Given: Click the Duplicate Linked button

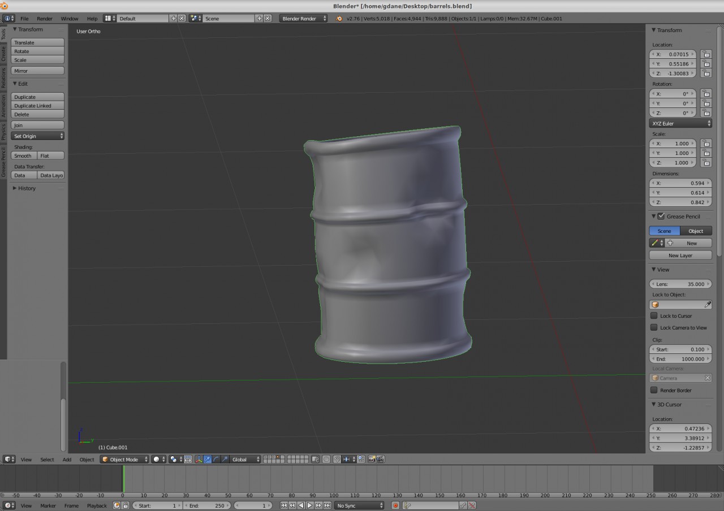Looking at the screenshot, I should (37, 106).
